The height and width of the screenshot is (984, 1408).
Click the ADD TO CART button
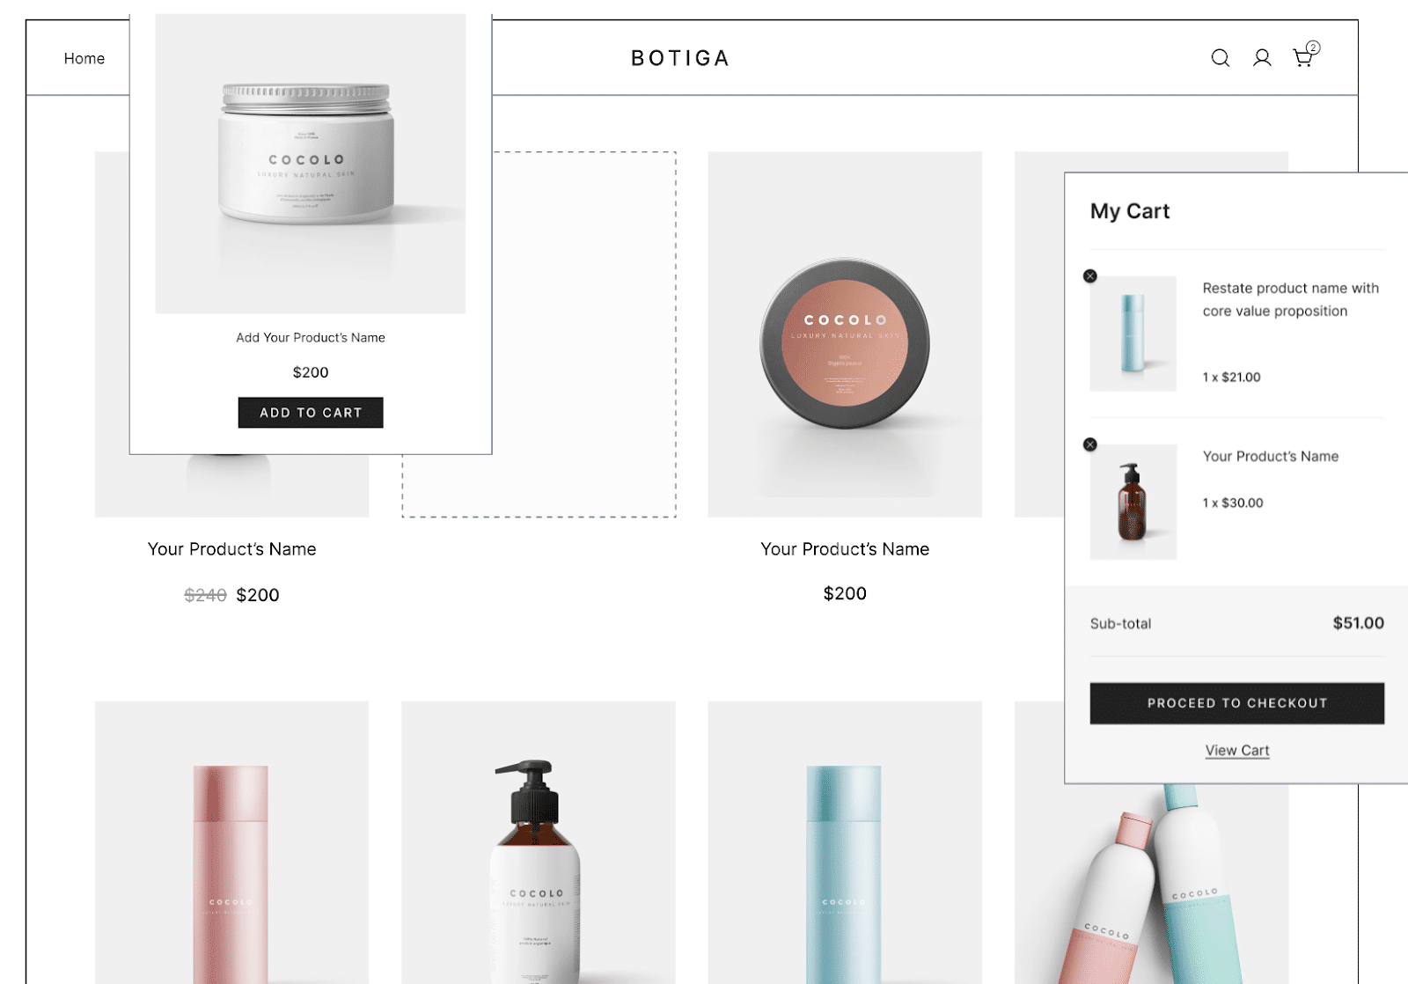(311, 413)
